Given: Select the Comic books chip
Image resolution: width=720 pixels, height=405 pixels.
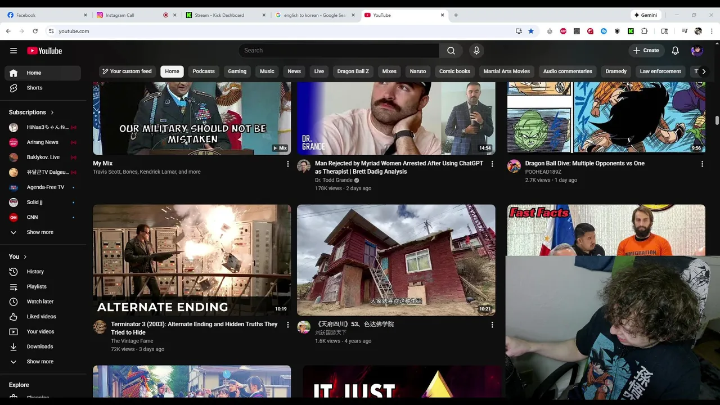Looking at the screenshot, I should pyautogui.click(x=454, y=71).
